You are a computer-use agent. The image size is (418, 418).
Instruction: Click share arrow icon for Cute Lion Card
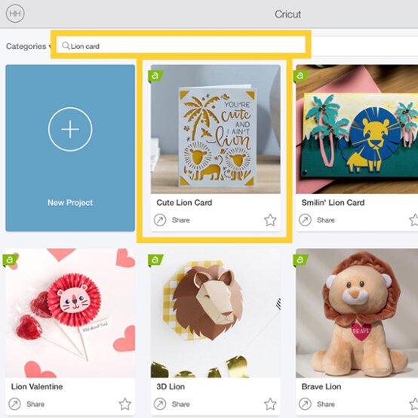[x=160, y=220]
